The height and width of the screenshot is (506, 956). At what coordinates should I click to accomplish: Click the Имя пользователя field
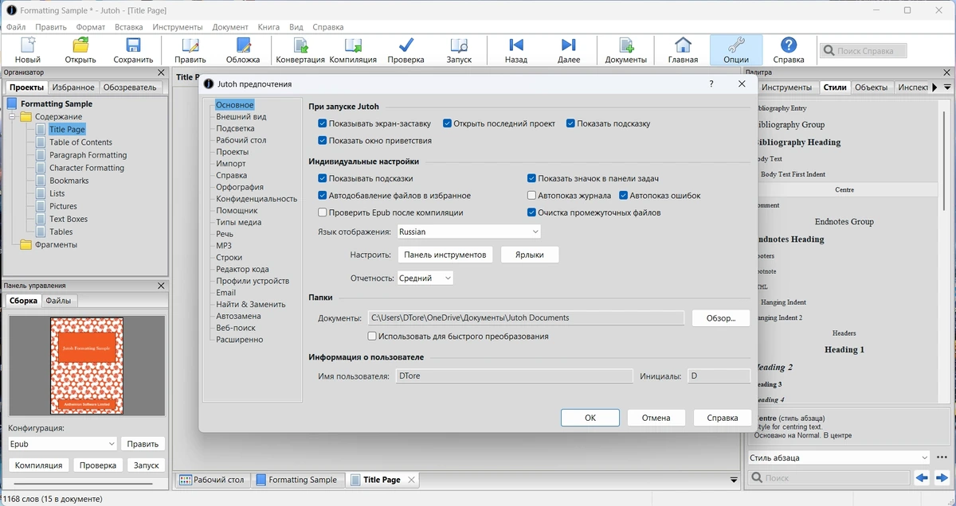[x=515, y=376]
